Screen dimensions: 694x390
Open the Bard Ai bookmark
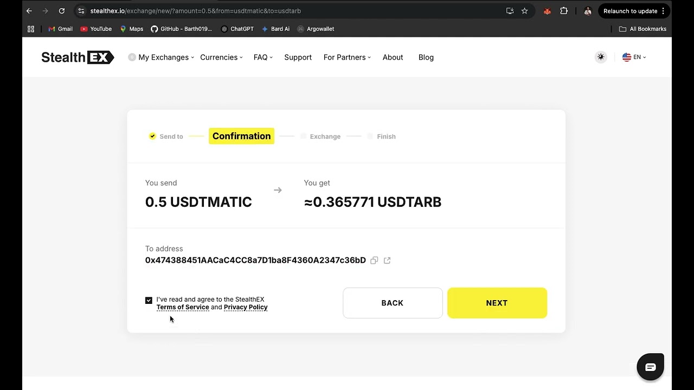pyautogui.click(x=275, y=29)
